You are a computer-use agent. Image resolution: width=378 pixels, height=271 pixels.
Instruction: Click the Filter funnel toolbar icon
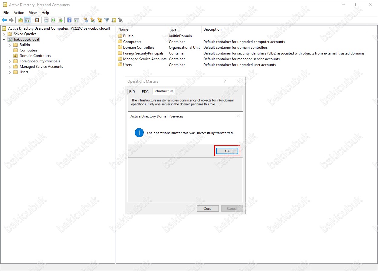click(x=107, y=20)
